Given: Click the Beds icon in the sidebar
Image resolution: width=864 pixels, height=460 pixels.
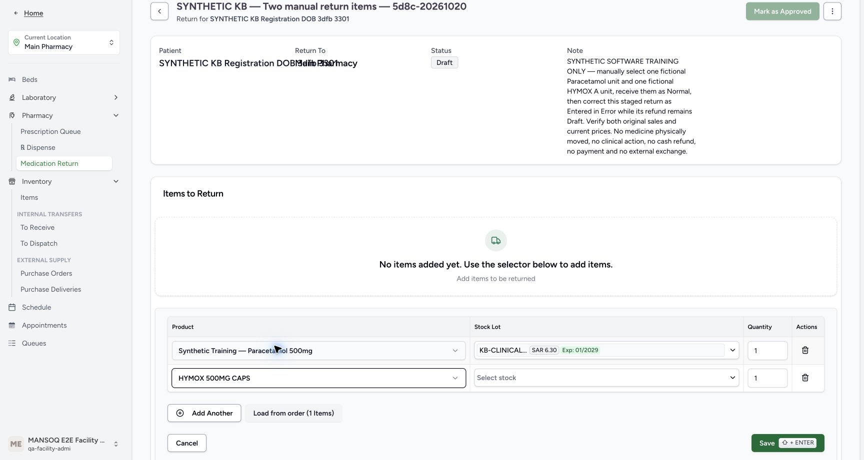Looking at the screenshot, I should coord(12,79).
